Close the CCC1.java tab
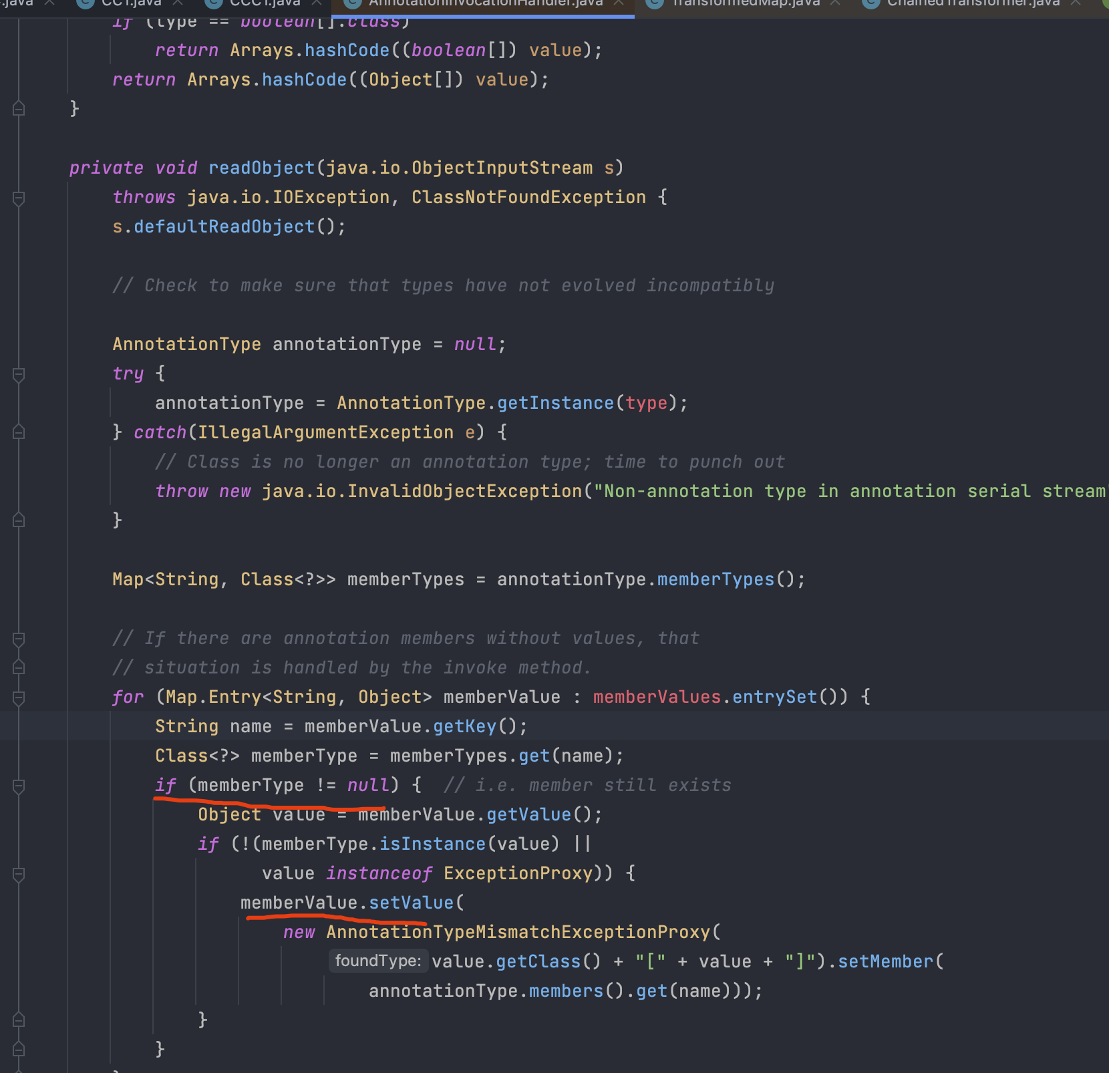Image resolution: width=1109 pixels, height=1073 pixels. click(317, 3)
